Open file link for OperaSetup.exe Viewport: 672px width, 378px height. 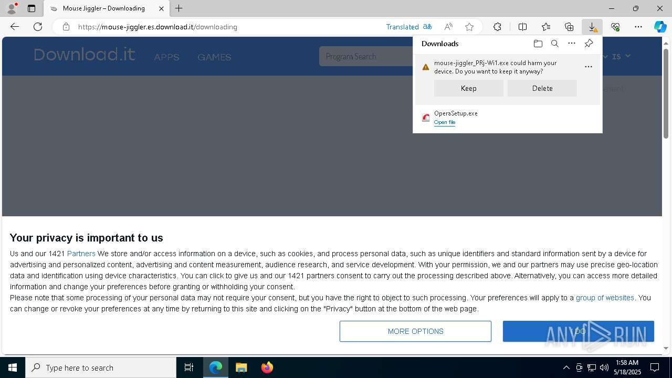(x=445, y=122)
